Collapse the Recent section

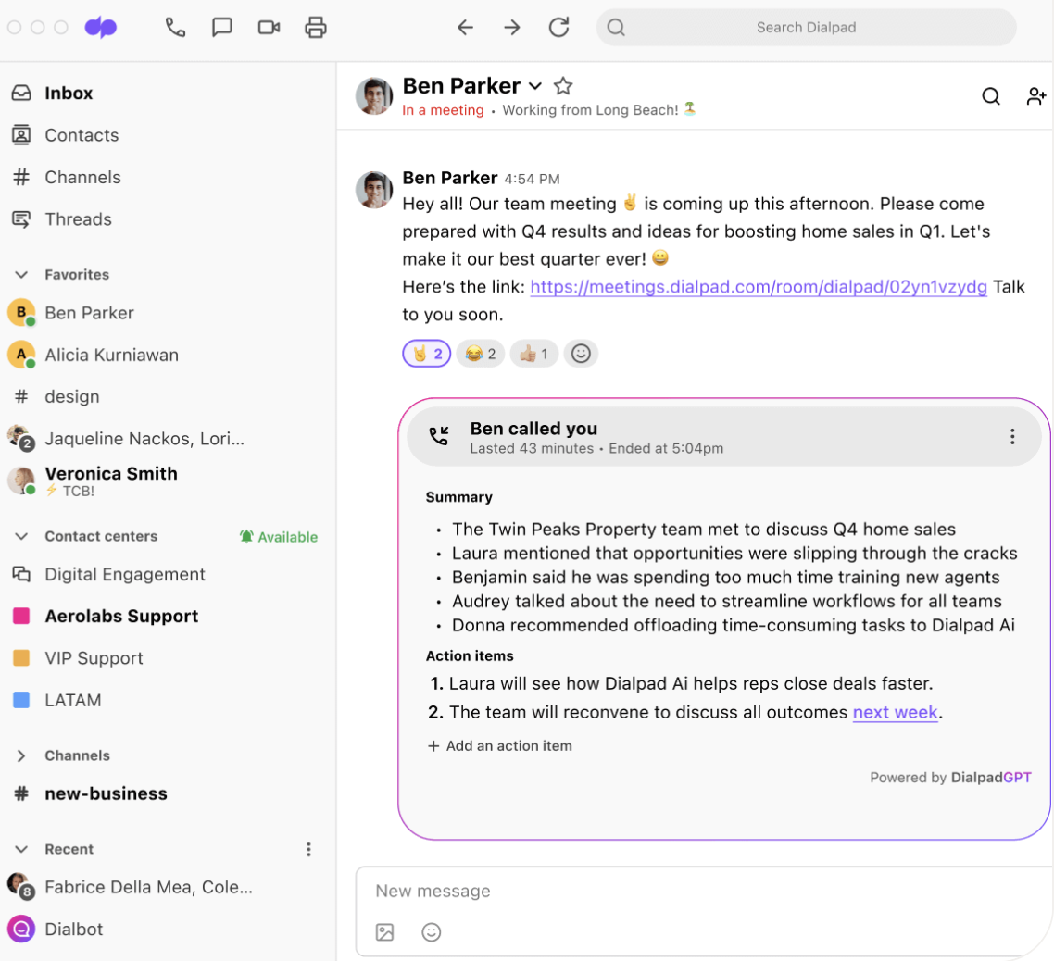[21, 850]
